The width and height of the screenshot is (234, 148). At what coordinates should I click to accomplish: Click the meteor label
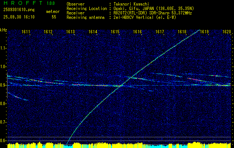click(53, 11)
